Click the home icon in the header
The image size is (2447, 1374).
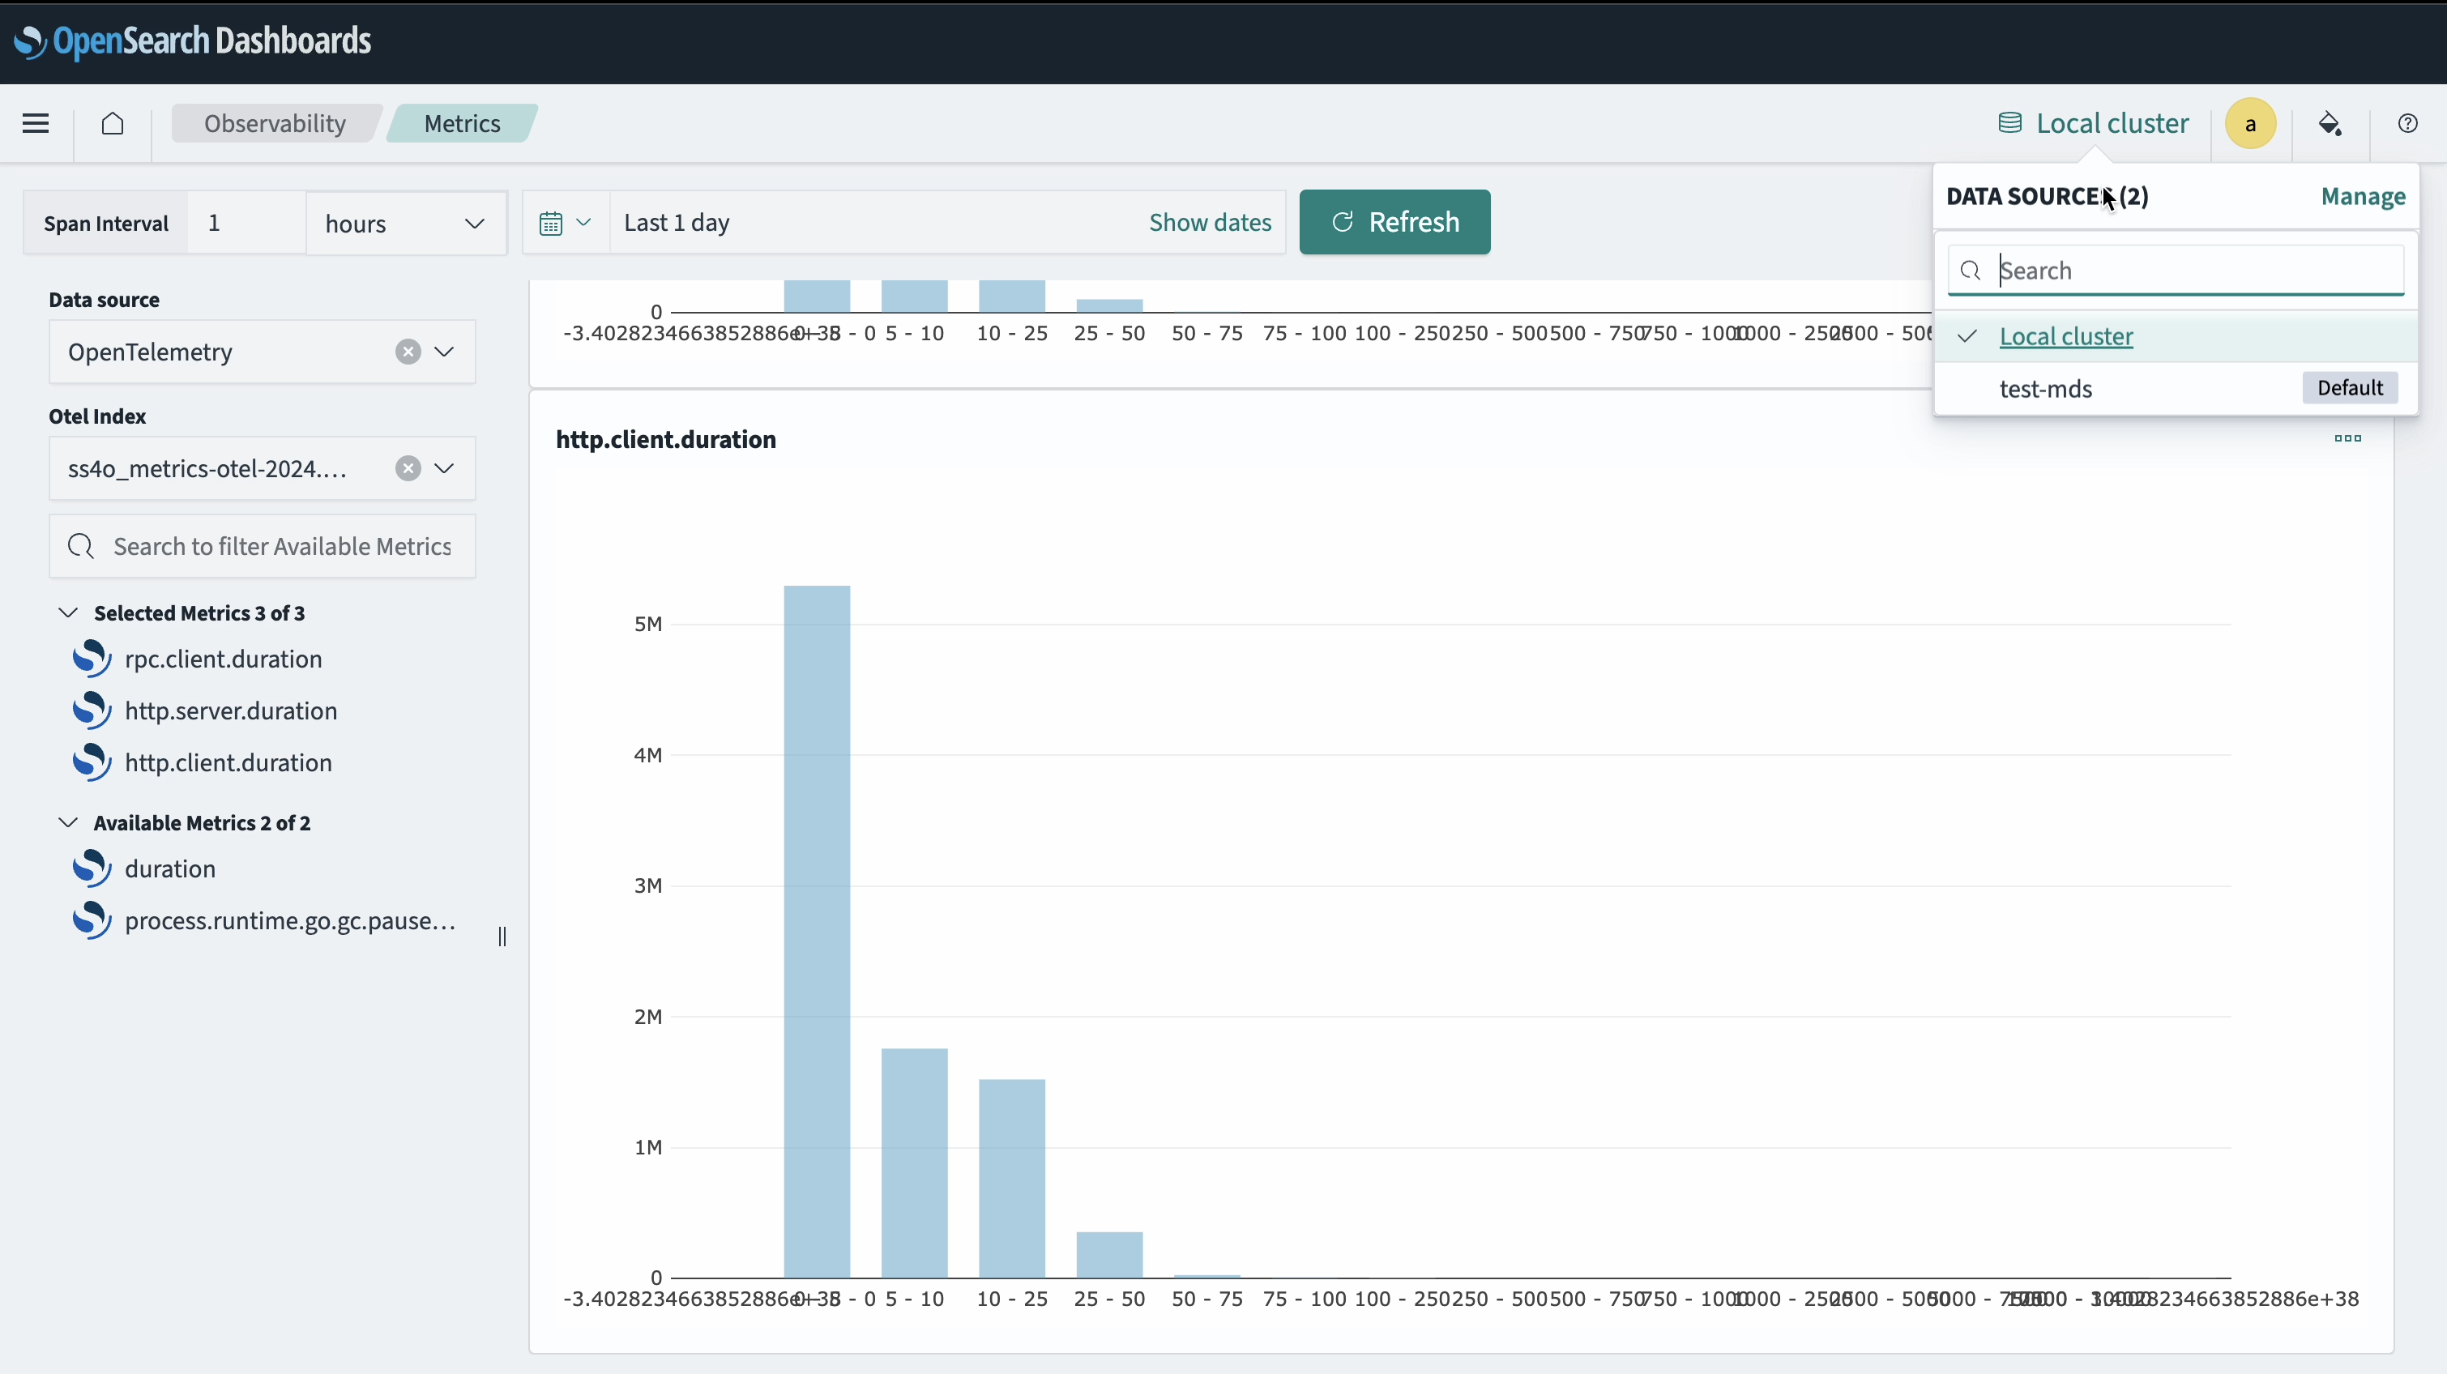(x=112, y=123)
